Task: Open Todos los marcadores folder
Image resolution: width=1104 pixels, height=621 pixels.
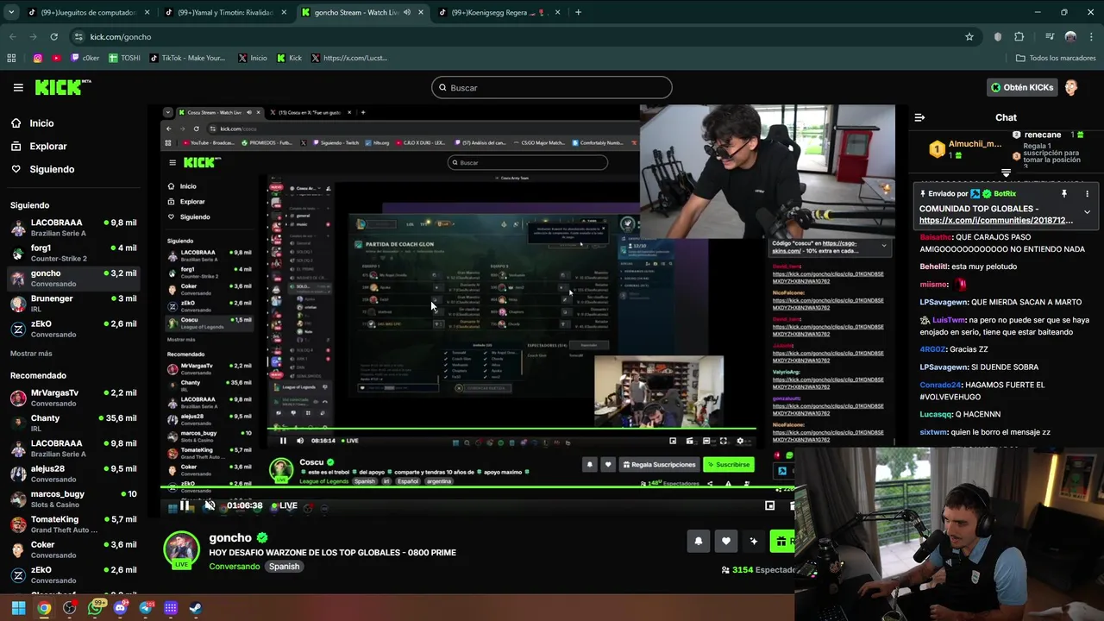Action: click(x=1056, y=58)
